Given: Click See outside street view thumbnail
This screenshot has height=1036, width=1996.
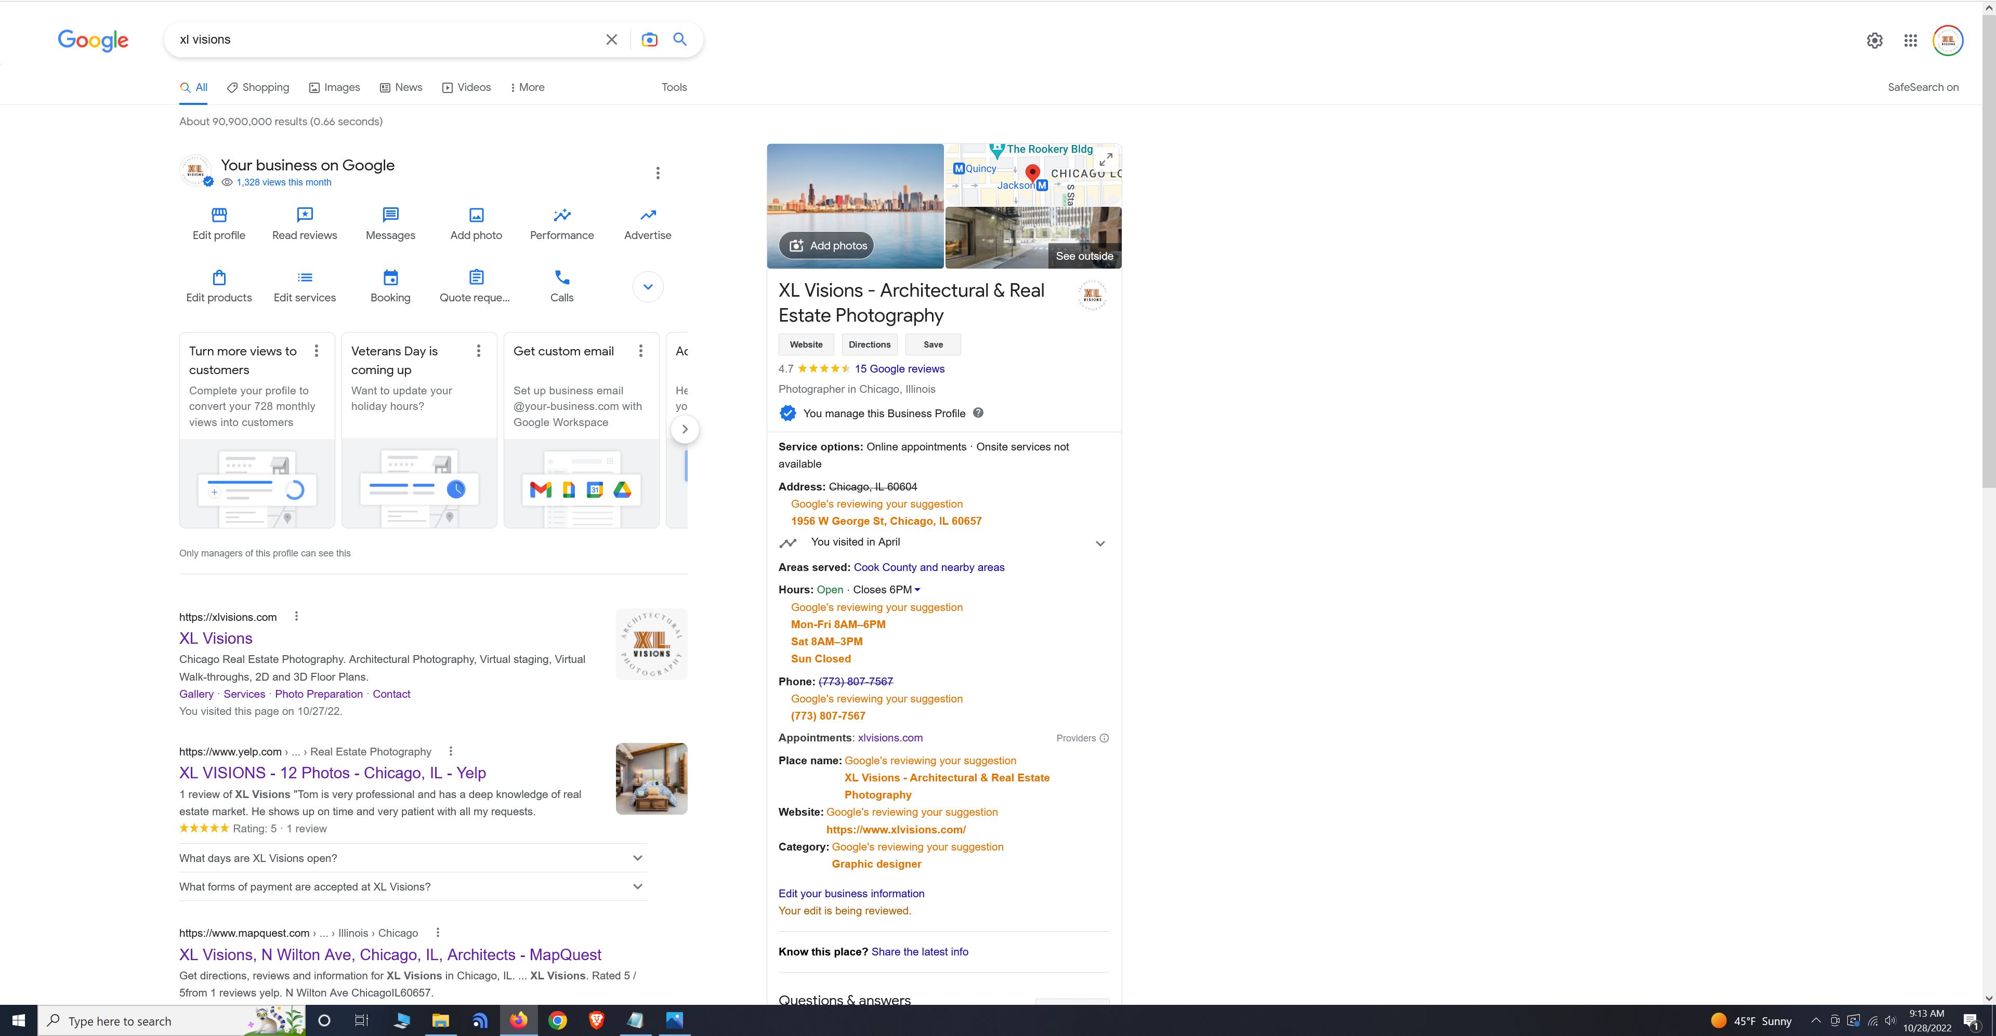Looking at the screenshot, I should point(1033,238).
